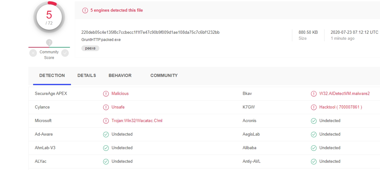Click the Unsafe detection result for Cylance
This screenshot has width=380, height=170.
[x=118, y=107]
